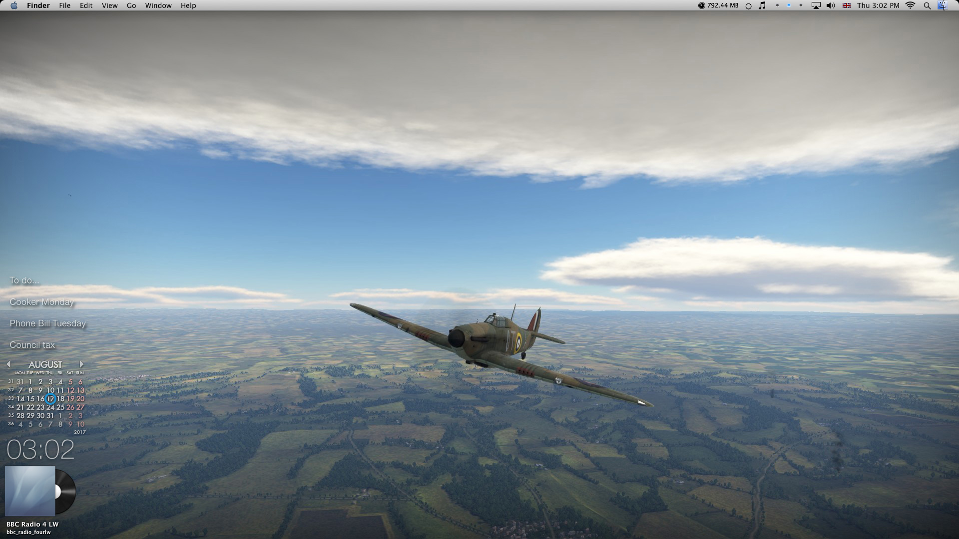This screenshot has width=959, height=539.
Task: Open the Apple menu
Action: [x=14, y=5]
